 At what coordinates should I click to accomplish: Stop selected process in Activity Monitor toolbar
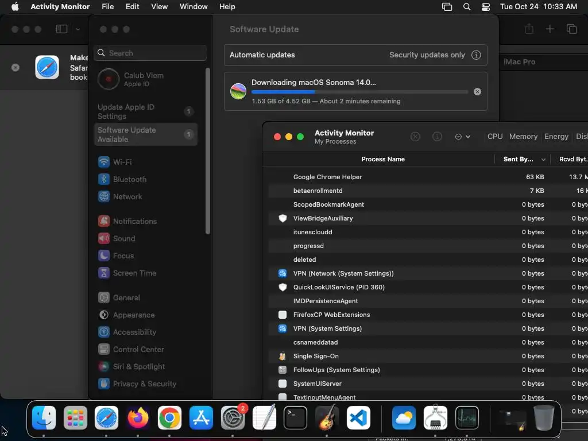coord(415,137)
